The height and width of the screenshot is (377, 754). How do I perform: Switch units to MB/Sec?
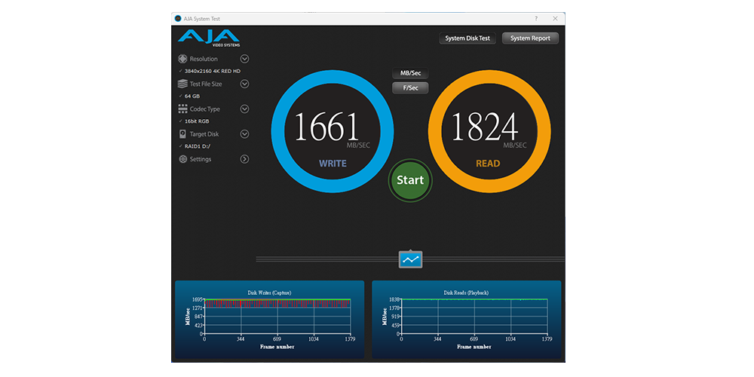[410, 73]
